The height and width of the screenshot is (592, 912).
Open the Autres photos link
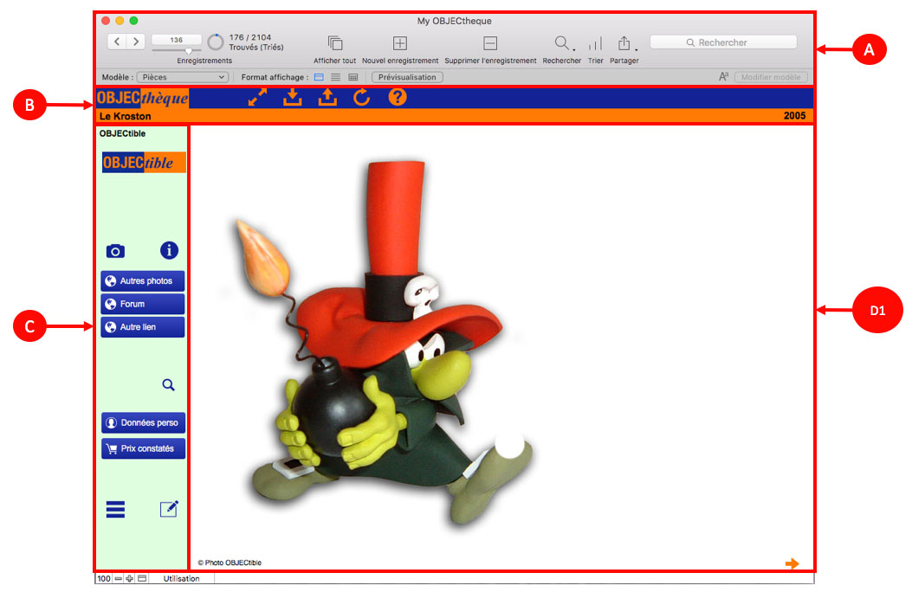[143, 281]
